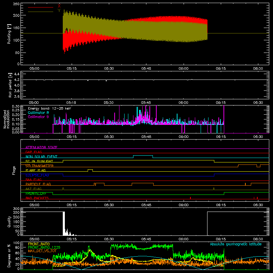Click the '3.6' tick on Roll period axis
Viewport: 273px width, 273px height.
click(x=16, y=96)
